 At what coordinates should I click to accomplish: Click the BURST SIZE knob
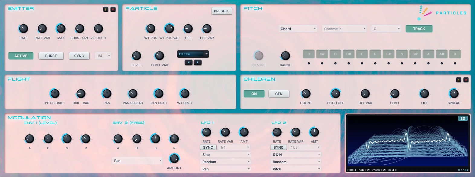coord(80,29)
